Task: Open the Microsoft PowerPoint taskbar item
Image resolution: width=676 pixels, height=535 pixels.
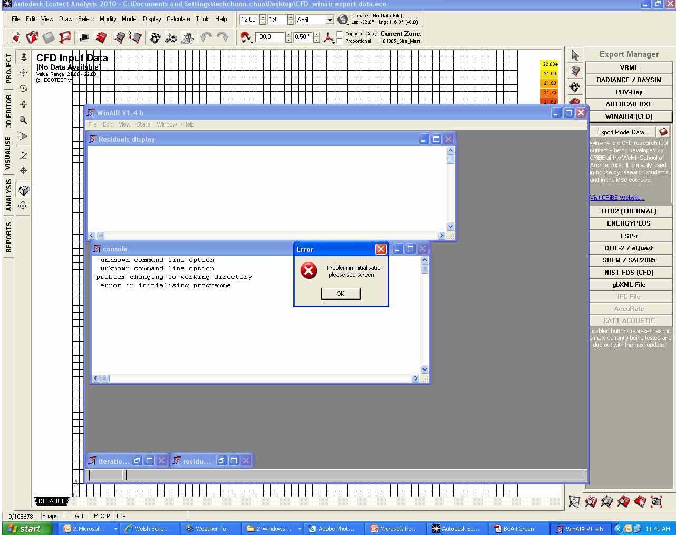Action: (394, 529)
